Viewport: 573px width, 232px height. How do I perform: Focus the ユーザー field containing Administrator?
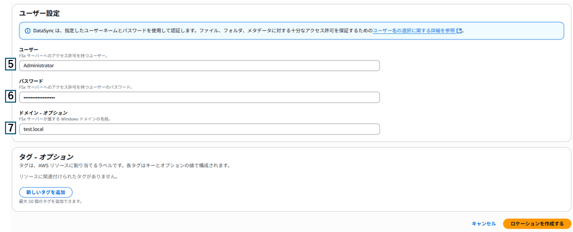[x=199, y=65]
